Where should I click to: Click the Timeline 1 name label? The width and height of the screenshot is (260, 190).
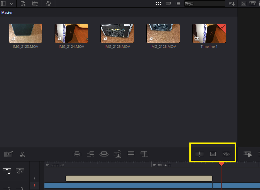pos(209,47)
